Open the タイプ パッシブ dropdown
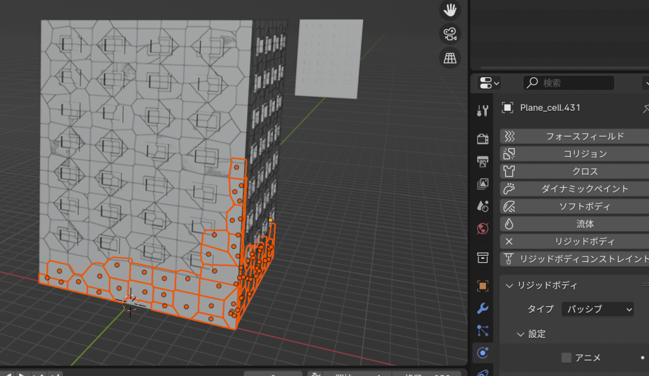The image size is (649, 376). tap(598, 309)
